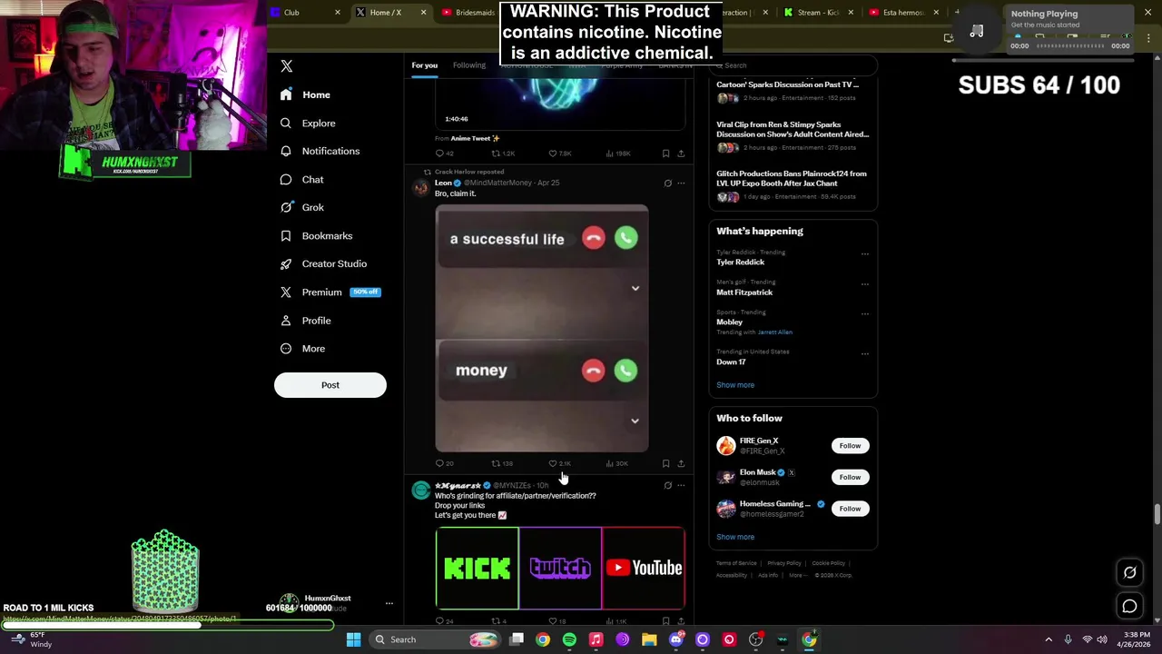Click the Windows Start button

(353, 639)
